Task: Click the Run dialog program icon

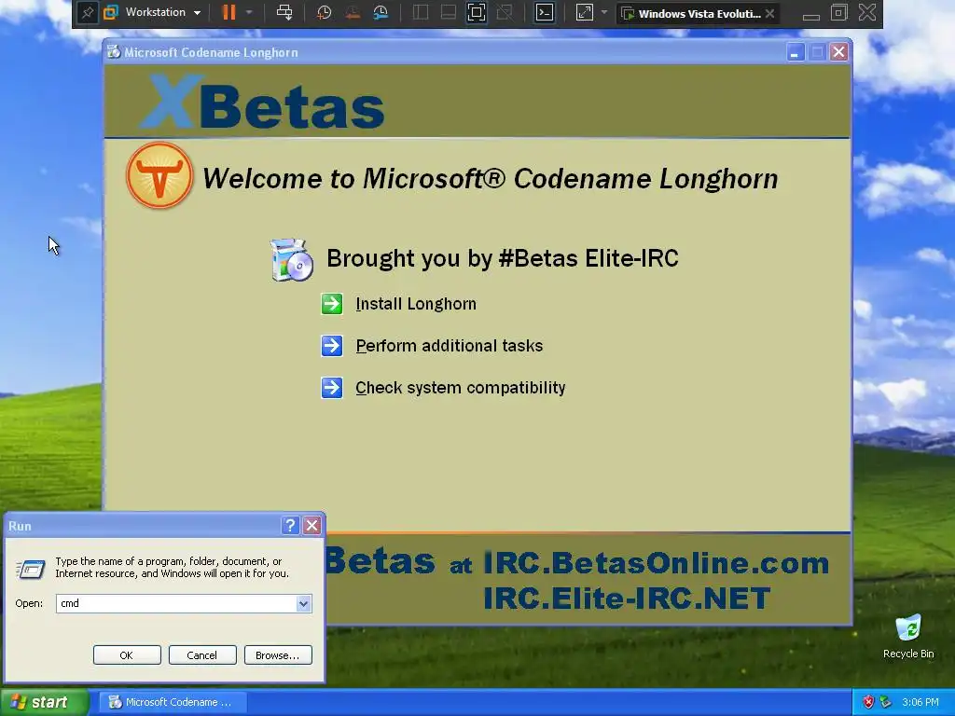Action: click(x=31, y=570)
